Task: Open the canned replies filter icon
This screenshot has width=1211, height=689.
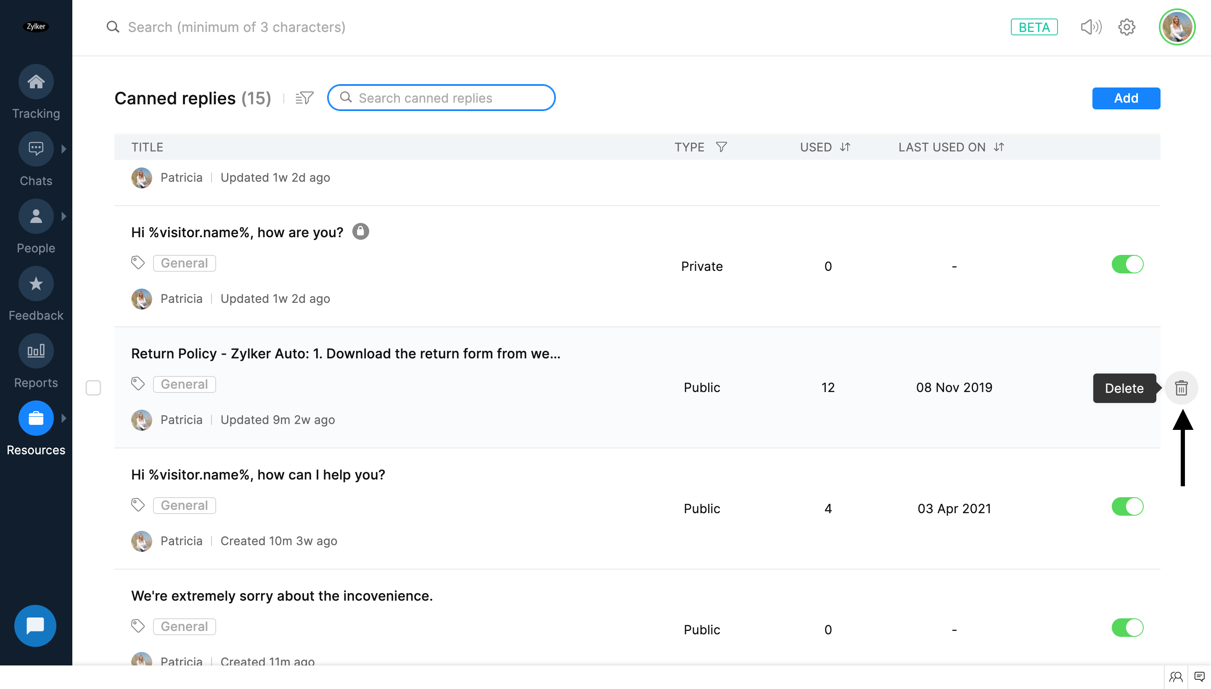Action: point(304,98)
